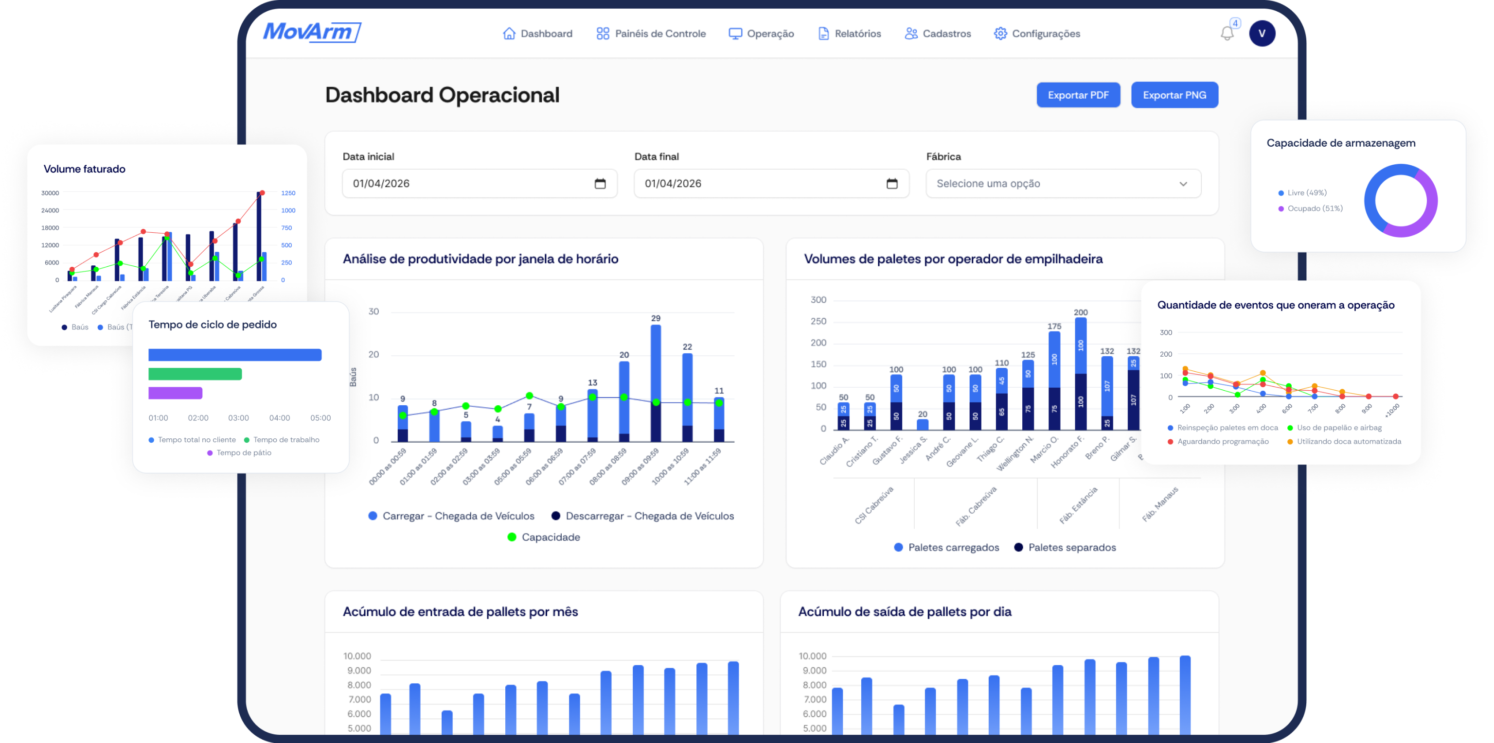
Task: Toggle the Livre (49%) legend entry
Action: click(1302, 193)
